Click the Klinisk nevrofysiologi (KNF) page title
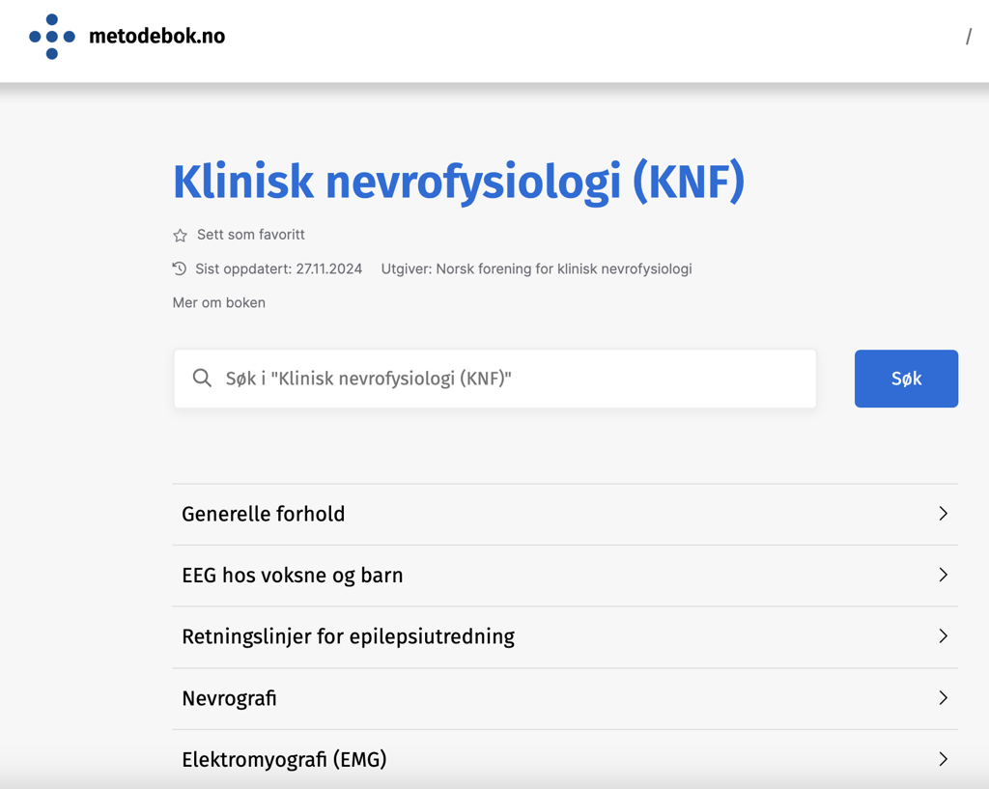 tap(457, 182)
